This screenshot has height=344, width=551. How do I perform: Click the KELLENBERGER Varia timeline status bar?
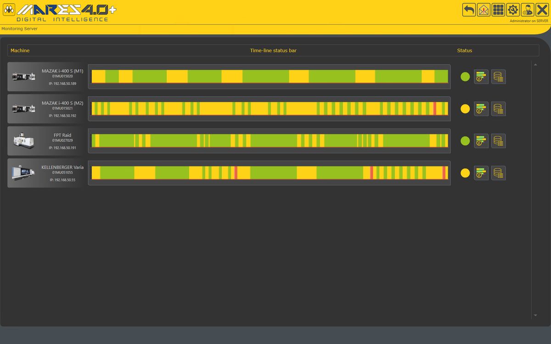pos(270,173)
